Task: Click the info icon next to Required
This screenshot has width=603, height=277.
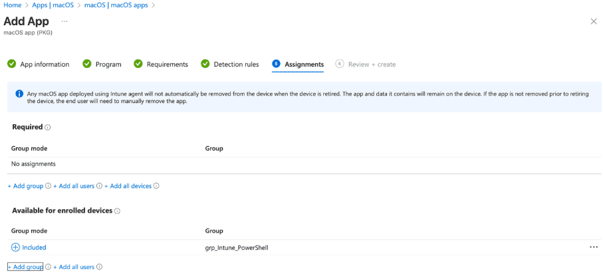Action: pyautogui.click(x=48, y=127)
